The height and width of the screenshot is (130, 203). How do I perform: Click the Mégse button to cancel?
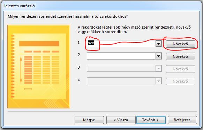(x=89, y=120)
